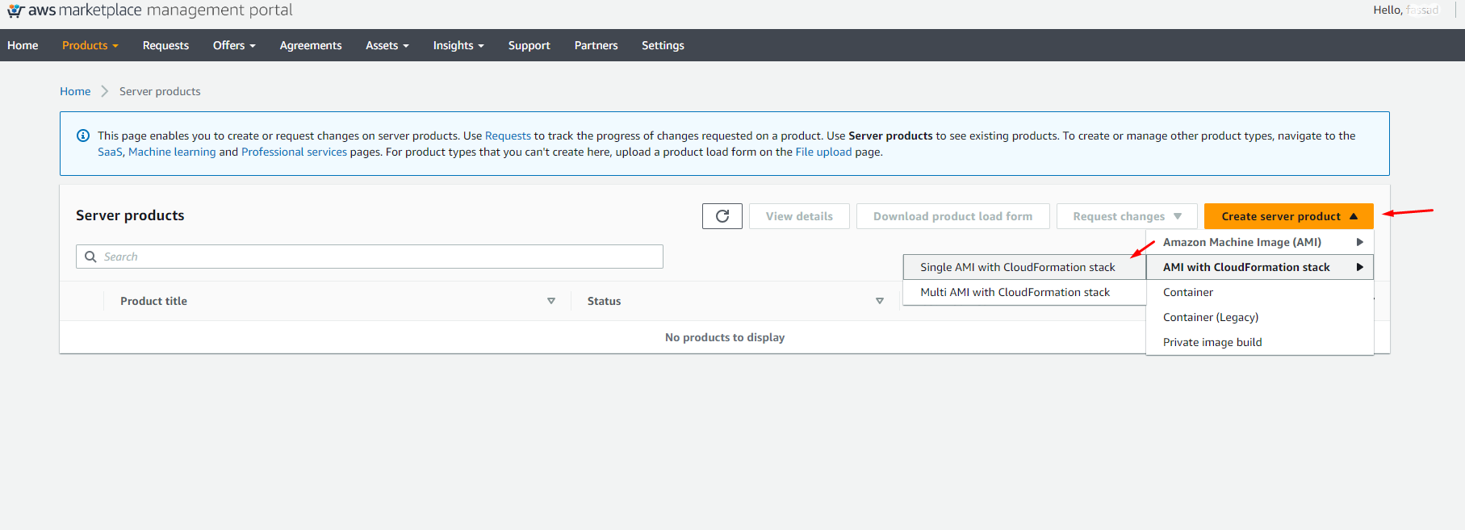
Task: Open the Offers dropdown menu
Action: 234,45
